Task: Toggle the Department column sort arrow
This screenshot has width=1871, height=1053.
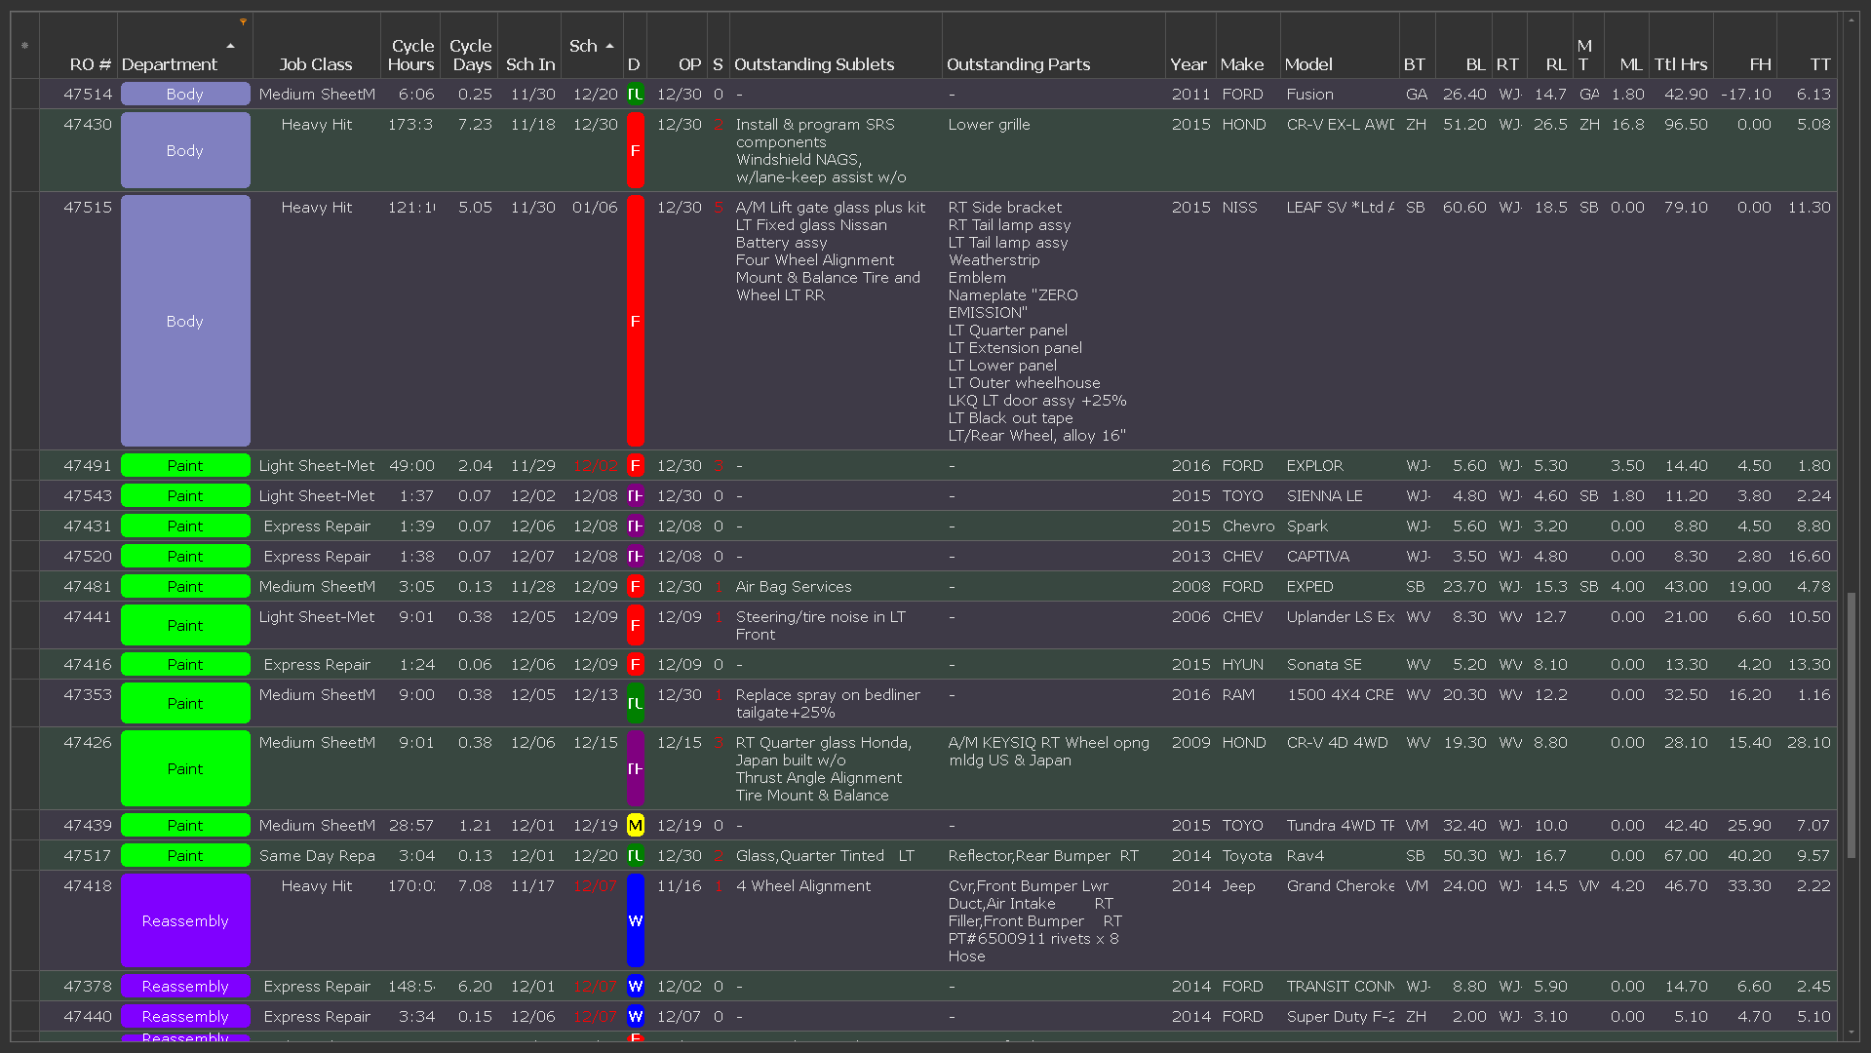Action: coord(230,46)
